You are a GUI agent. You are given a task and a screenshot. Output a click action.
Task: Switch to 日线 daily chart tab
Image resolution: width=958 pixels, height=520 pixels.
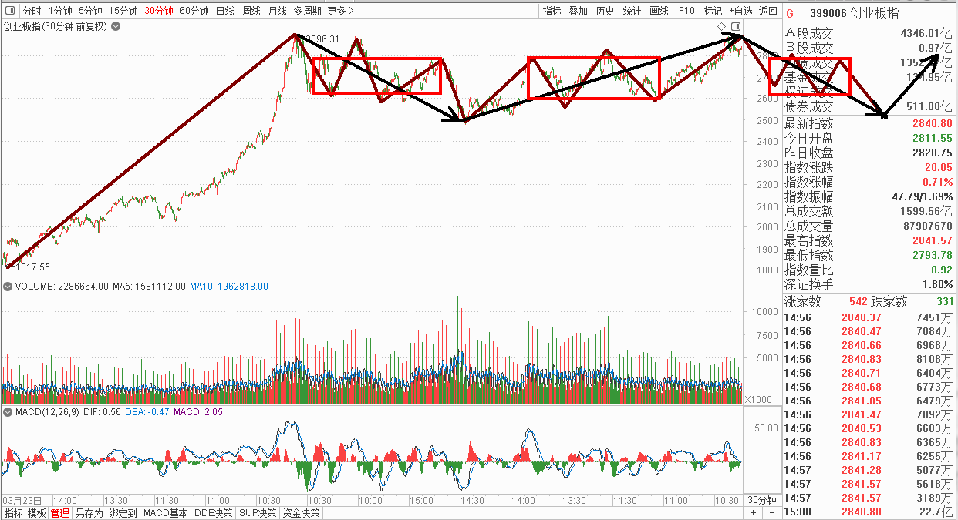point(225,11)
